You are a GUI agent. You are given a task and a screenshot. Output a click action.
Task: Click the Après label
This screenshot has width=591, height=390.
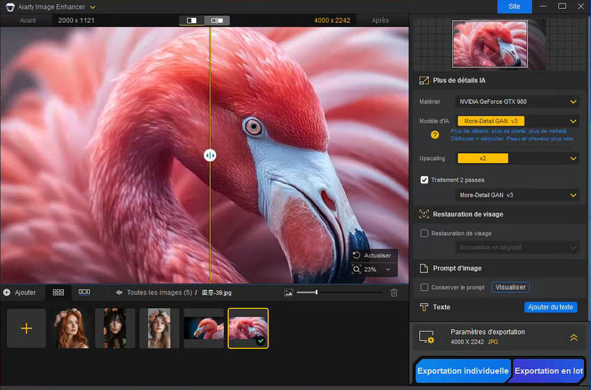380,20
